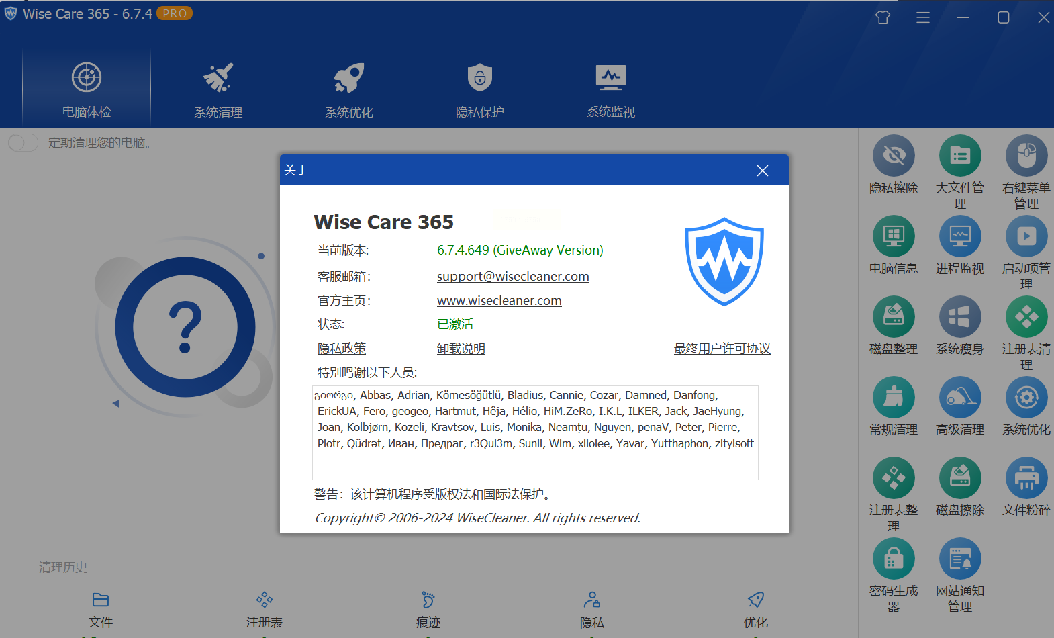1054x638 pixels.
Task: Click inside the special thanks contributors box
Action: click(536, 432)
